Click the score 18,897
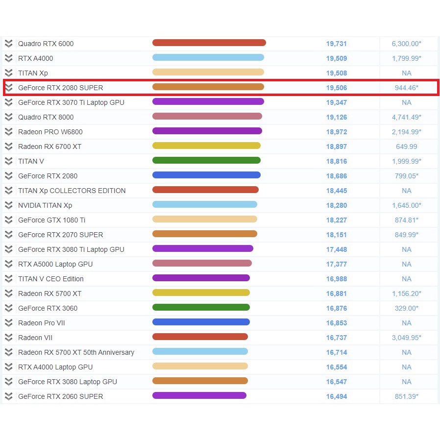440x440 pixels. (x=337, y=147)
